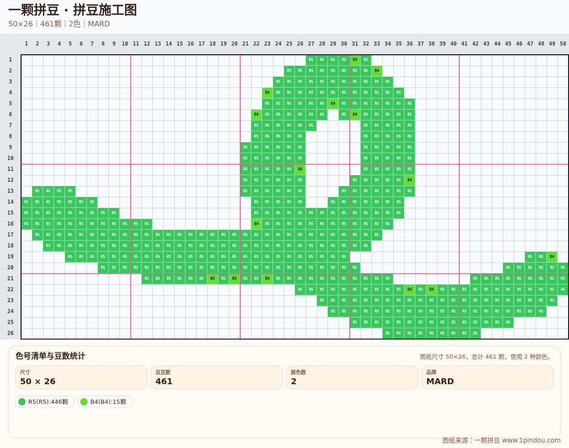Select B4 bead at row 22, column 36

click(410, 289)
